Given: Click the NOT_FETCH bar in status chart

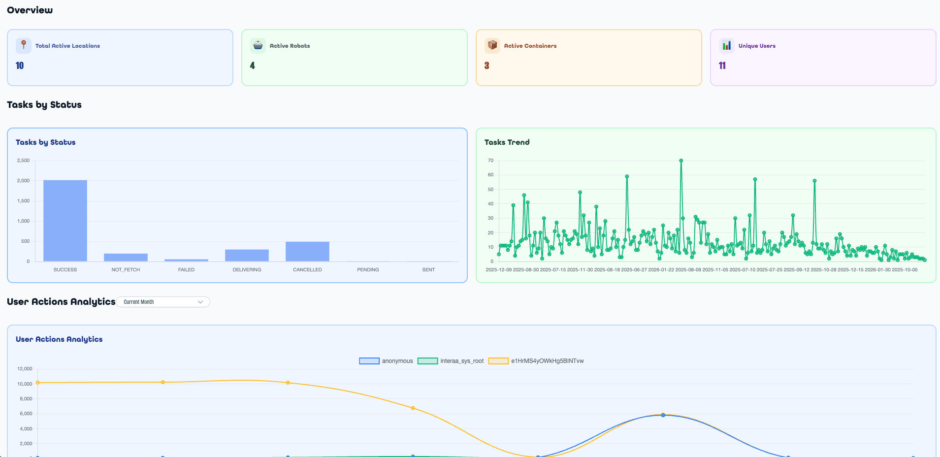Looking at the screenshot, I should pyautogui.click(x=126, y=258).
